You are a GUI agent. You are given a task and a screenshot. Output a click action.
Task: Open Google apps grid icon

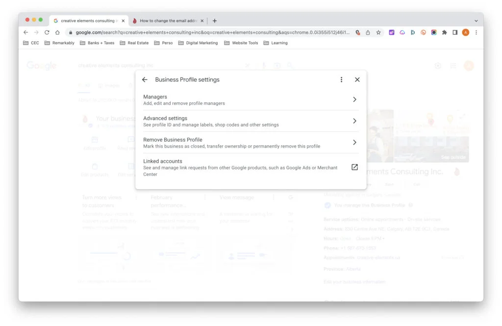click(x=453, y=66)
